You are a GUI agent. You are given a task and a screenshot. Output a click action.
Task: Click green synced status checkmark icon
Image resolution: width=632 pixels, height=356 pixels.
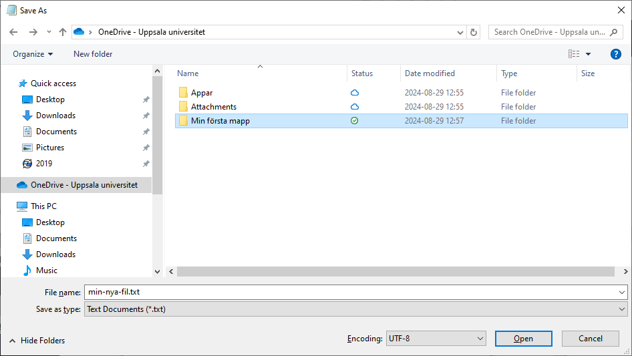(x=354, y=120)
